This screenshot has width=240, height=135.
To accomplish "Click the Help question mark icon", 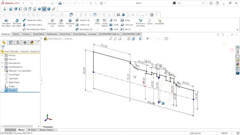I will (217, 3).
